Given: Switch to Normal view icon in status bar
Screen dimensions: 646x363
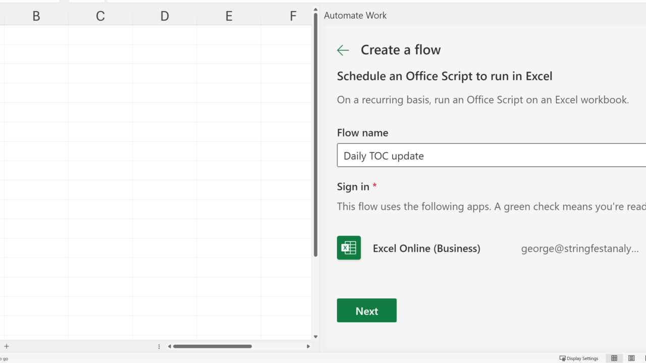Looking at the screenshot, I should [614, 358].
